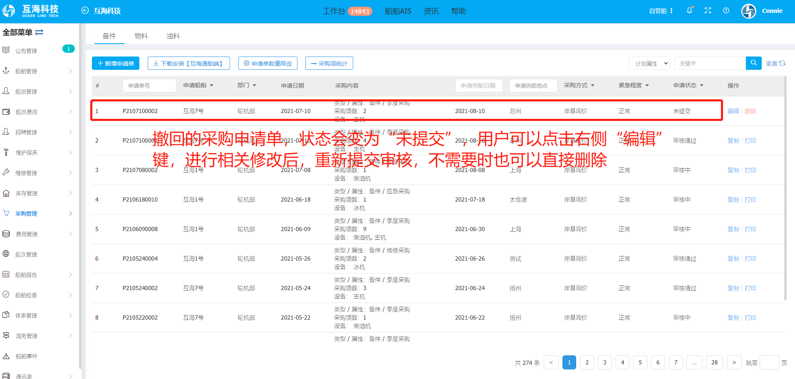The image size is (795, 379).
Task: Click 打印 for order P2105240004
Action: point(750,258)
